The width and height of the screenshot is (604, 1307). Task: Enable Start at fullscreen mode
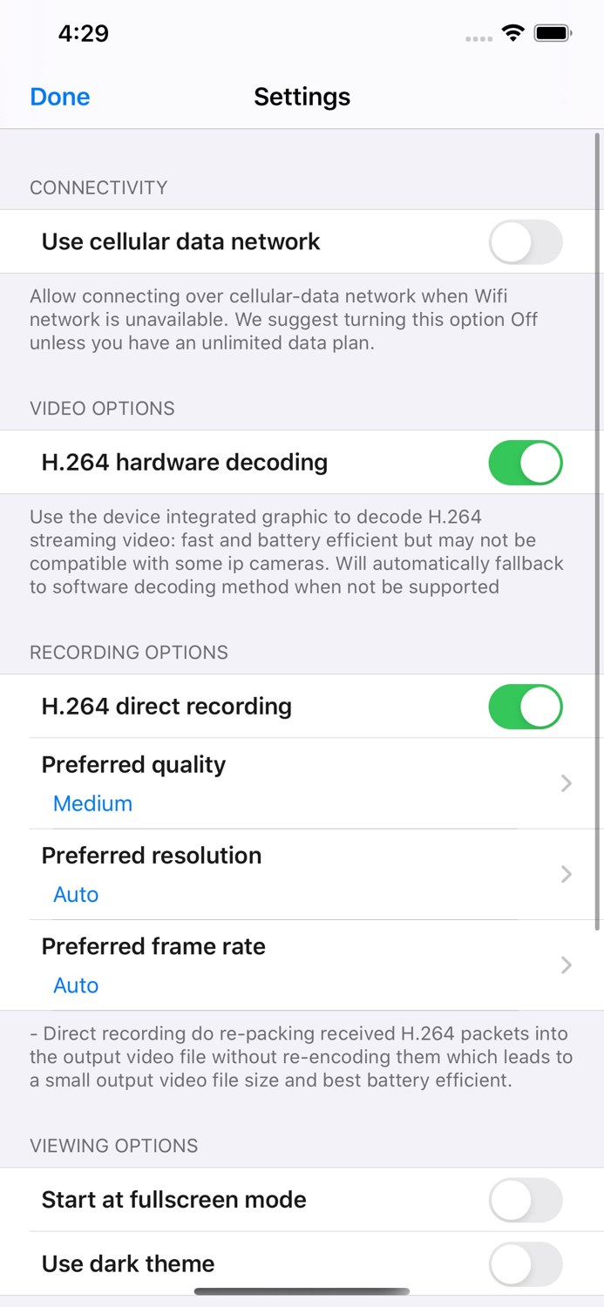(x=526, y=1200)
